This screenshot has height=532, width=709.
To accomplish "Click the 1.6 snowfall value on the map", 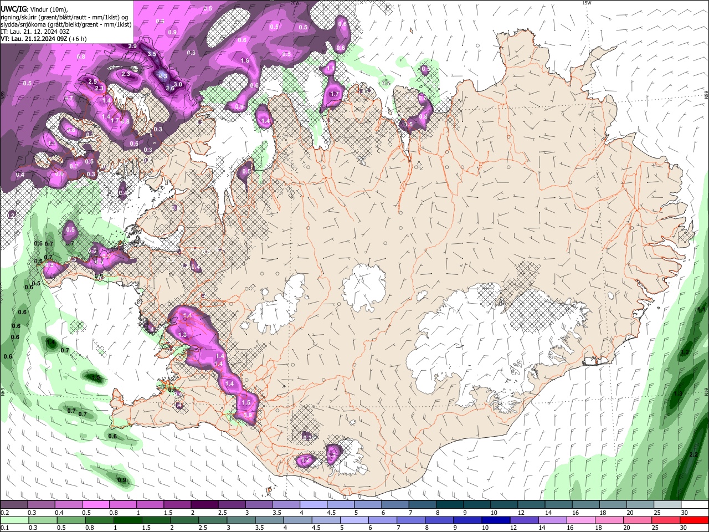I will pos(245,60).
